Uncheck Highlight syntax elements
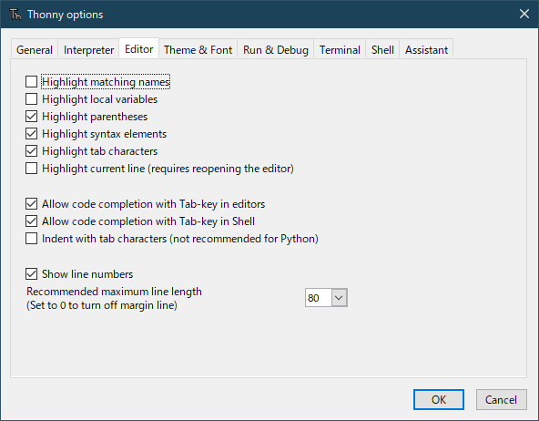Viewport: 539px width, 421px height. [31, 134]
